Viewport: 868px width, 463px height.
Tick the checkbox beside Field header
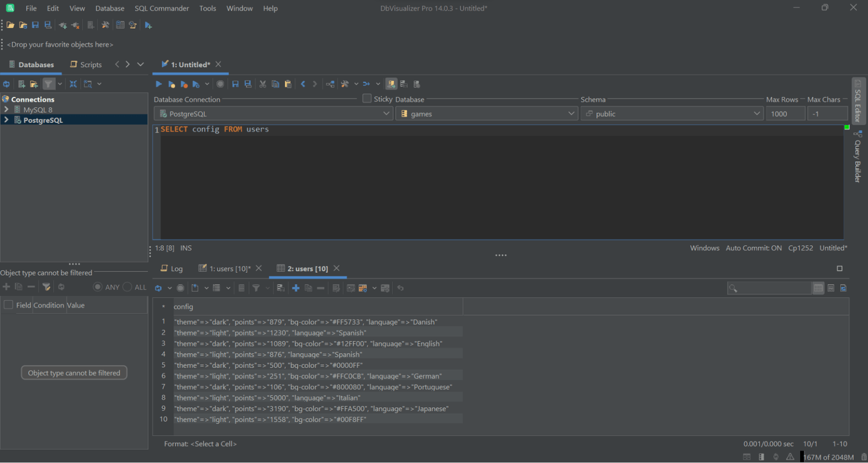(x=8, y=305)
